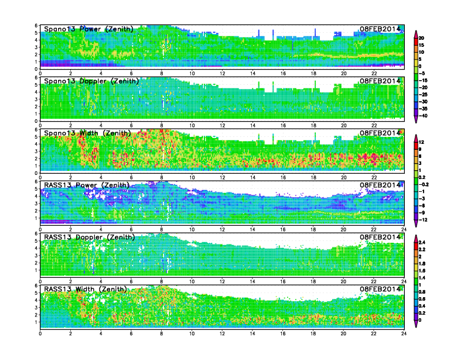Screen dimensions: 464x358
Task: Click the '-40' label on the top colorbar
Action: pos(423,116)
